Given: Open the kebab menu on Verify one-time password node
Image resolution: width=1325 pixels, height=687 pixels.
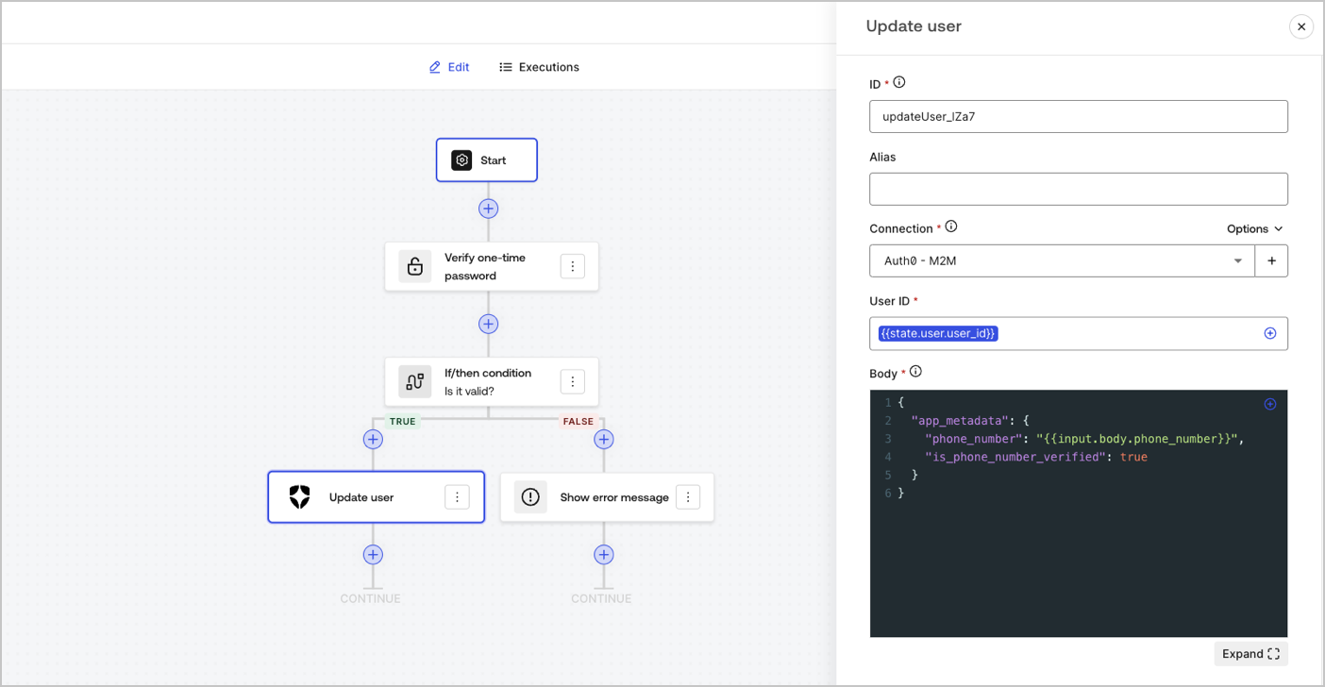Looking at the screenshot, I should click(573, 266).
